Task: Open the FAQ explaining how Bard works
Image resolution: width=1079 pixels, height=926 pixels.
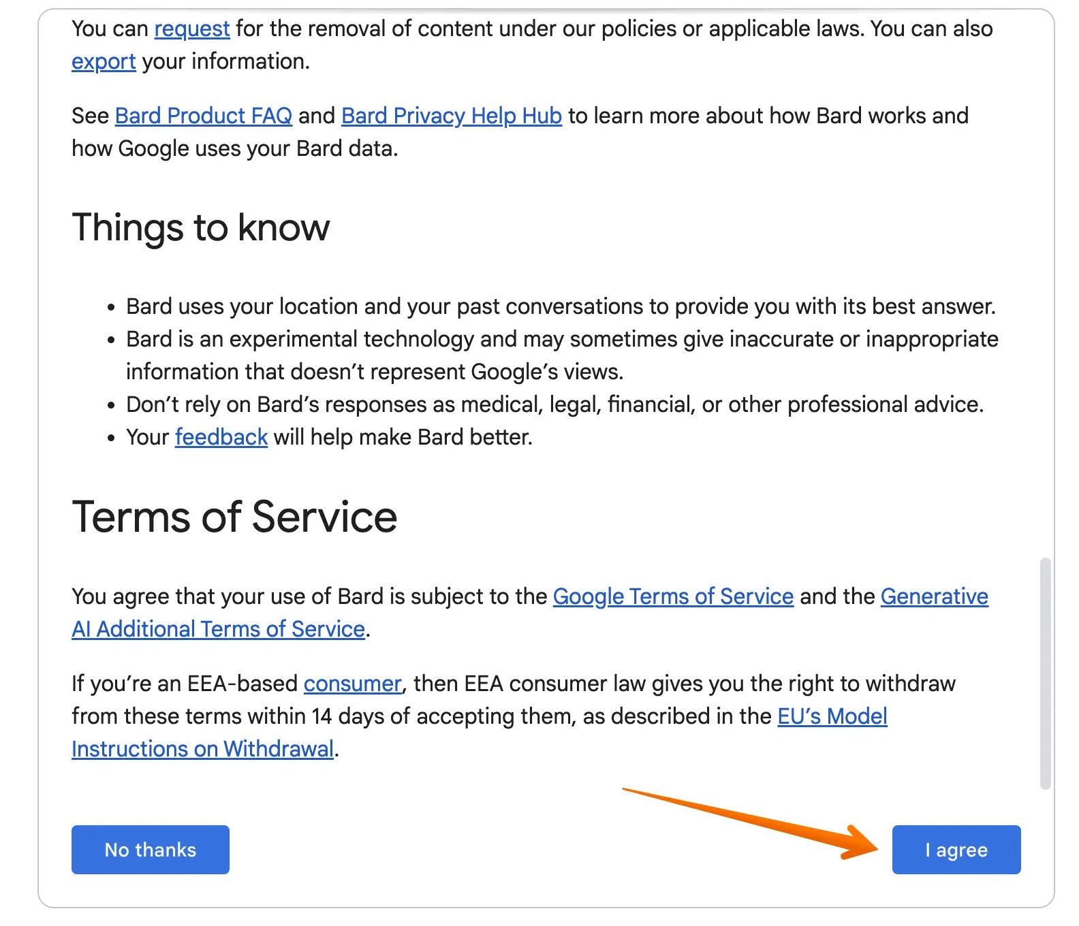Action: pyautogui.click(x=202, y=116)
